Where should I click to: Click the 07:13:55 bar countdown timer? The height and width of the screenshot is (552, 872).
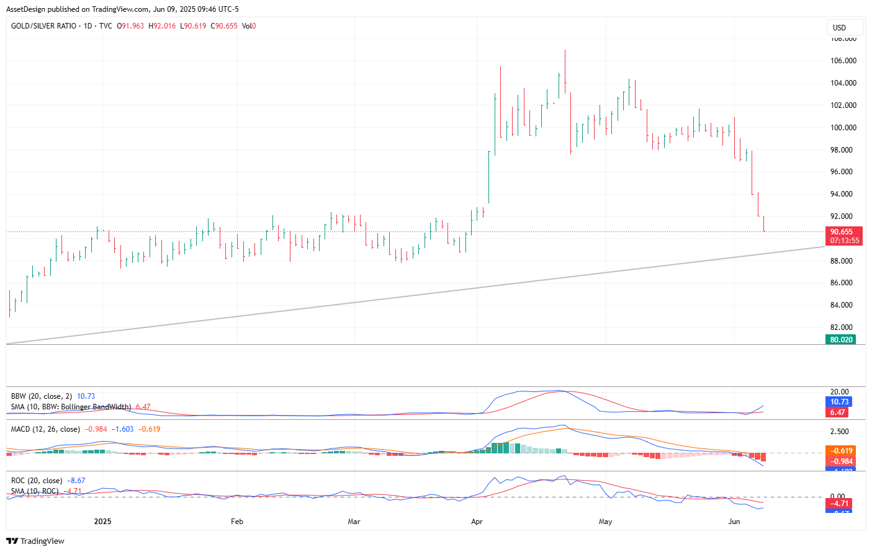(843, 241)
